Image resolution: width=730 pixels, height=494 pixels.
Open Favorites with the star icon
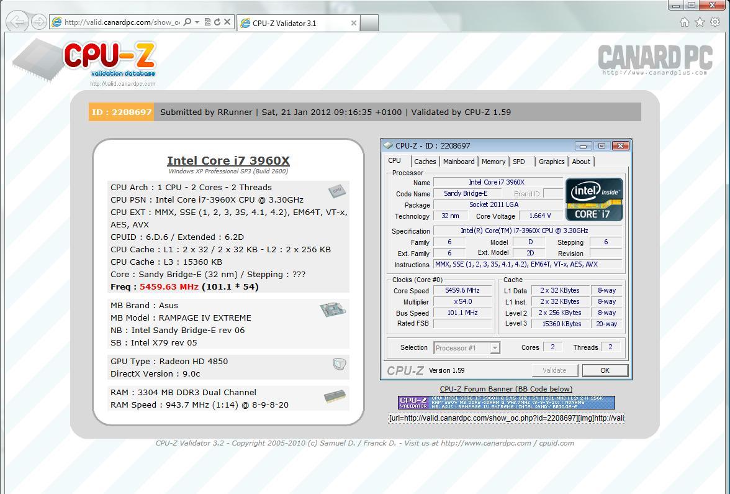tap(700, 22)
